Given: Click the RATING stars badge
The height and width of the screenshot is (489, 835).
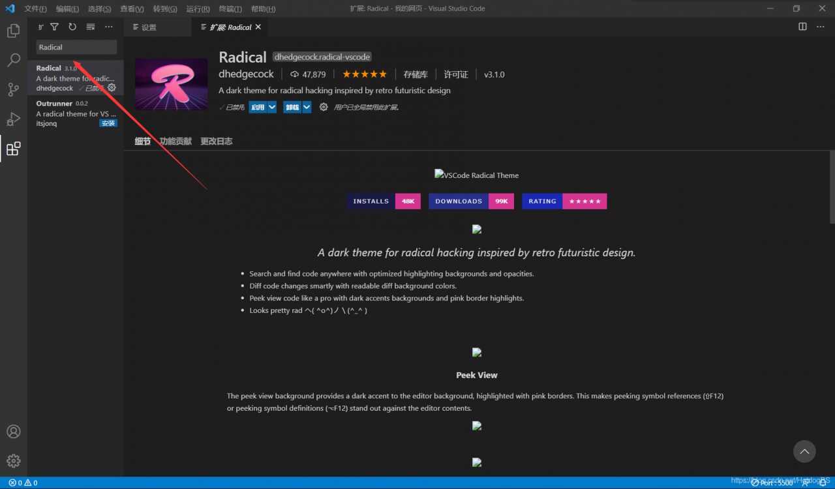Looking at the screenshot, I should pos(564,201).
